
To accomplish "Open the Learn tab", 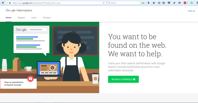I will point(34,18).
